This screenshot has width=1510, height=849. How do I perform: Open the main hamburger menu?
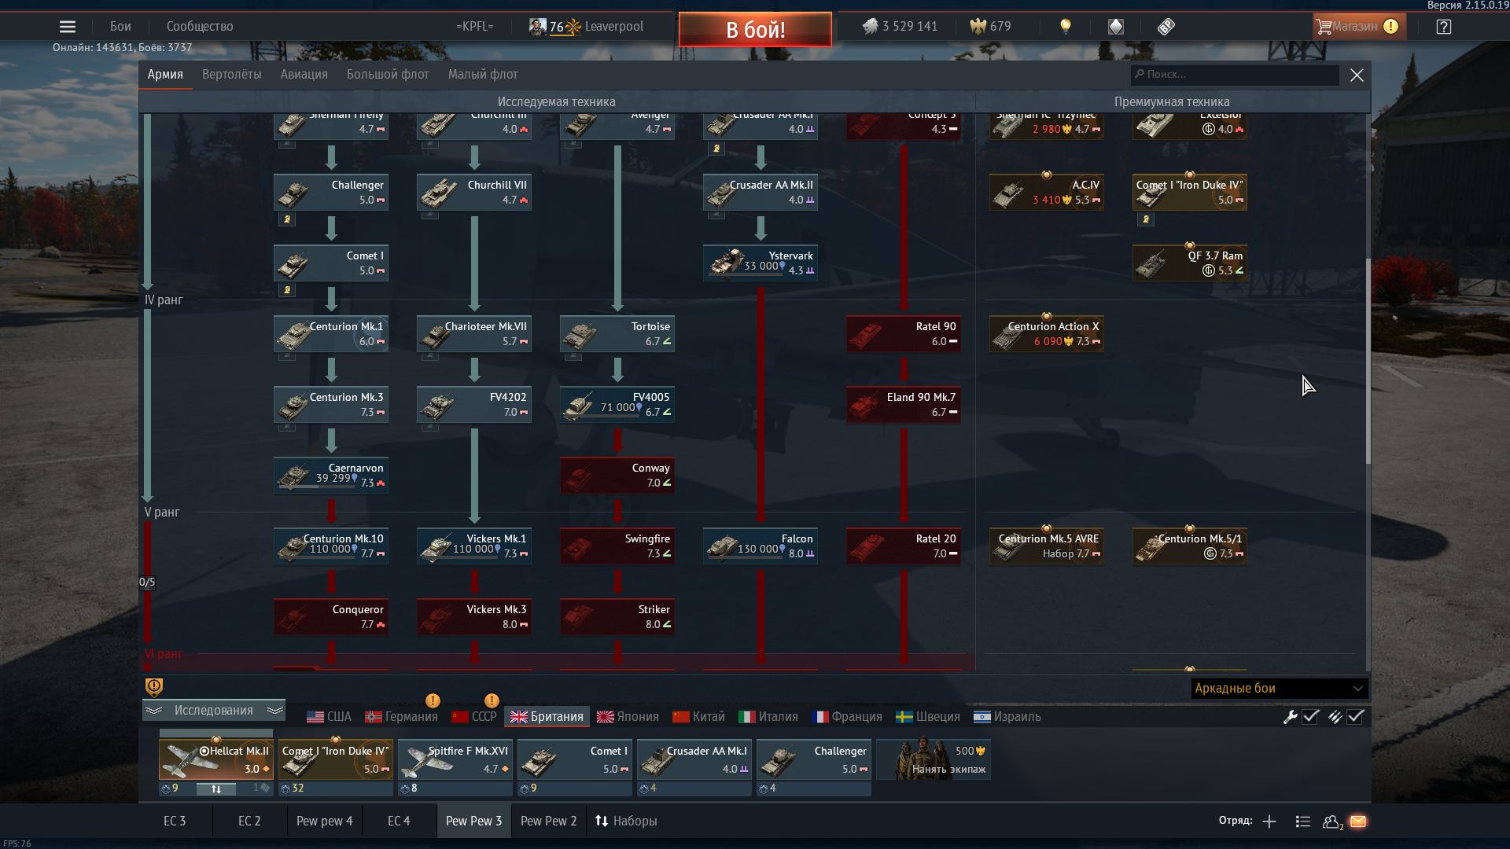pos(68,27)
